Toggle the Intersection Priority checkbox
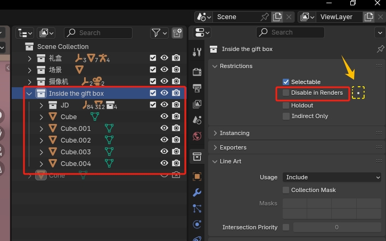Viewport: 386px width, 241px height. pos(286,227)
